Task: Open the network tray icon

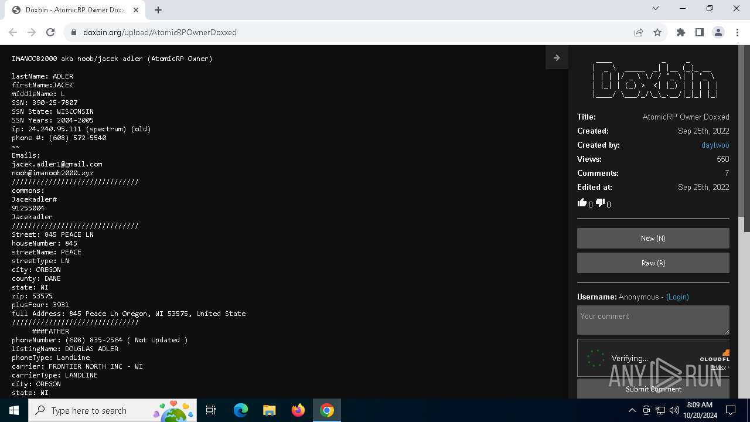Action: pos(660,410)
